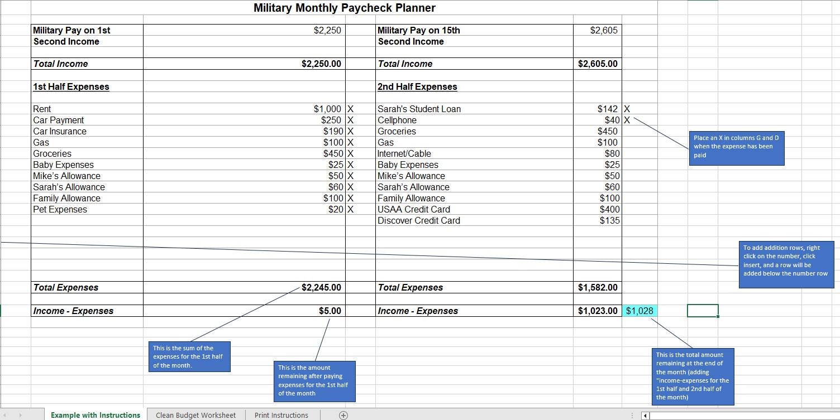
Task: Open the Print Instructions sheet tab
Action: click(282, 415)
